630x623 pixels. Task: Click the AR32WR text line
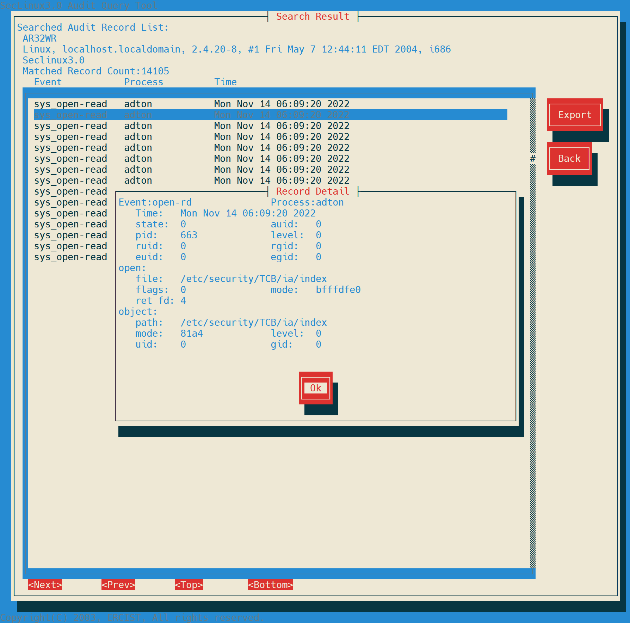pos(39,38)
